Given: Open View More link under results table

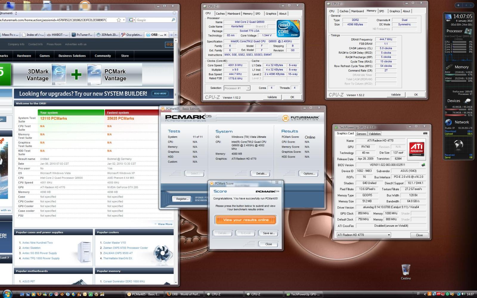Looking at the screenshot, I should pyautogui.click(x=165, y=224).
